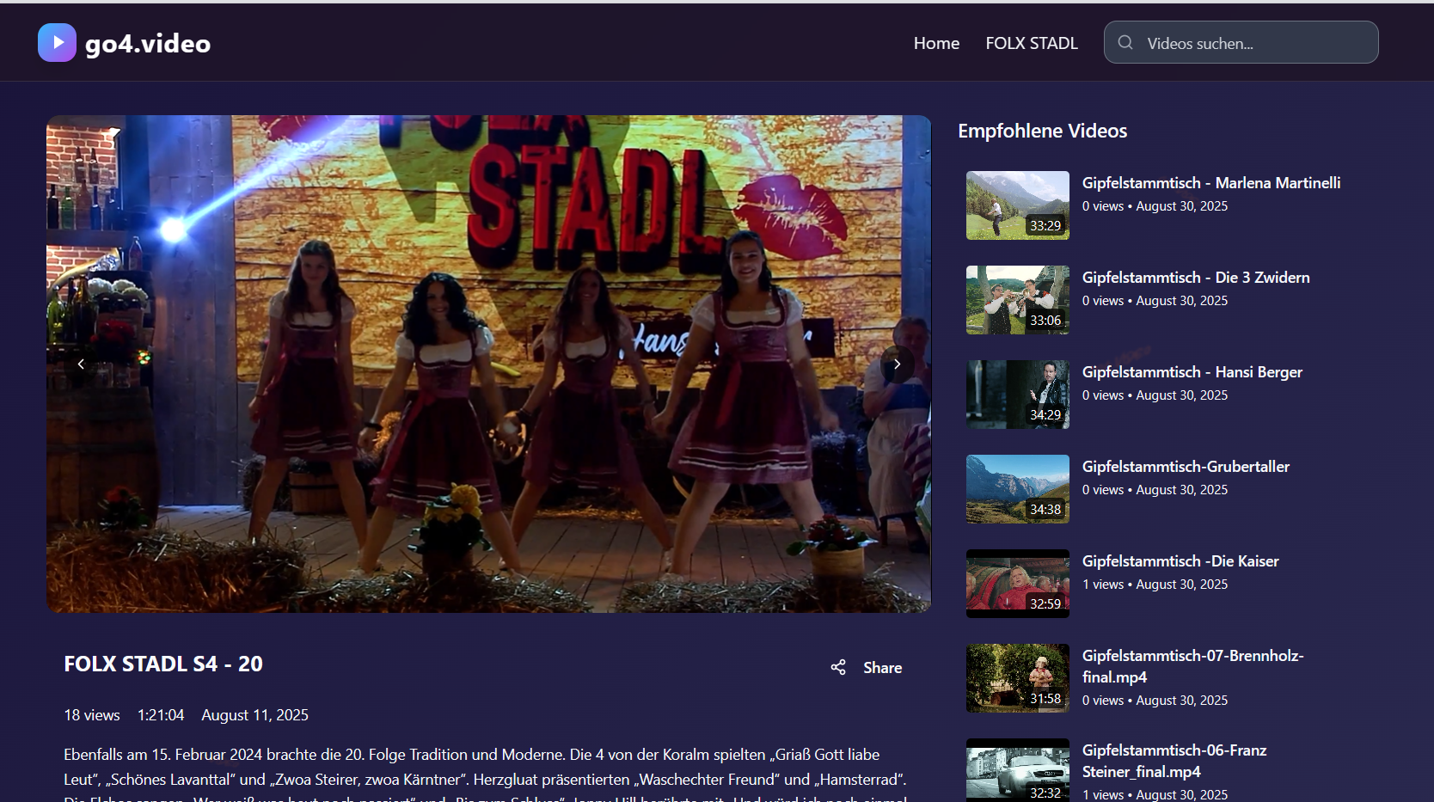Viewport: 1434px width, 802px height.
Task: Click views and date under Brennholz-final.mp4
Action: point(1155,701)
